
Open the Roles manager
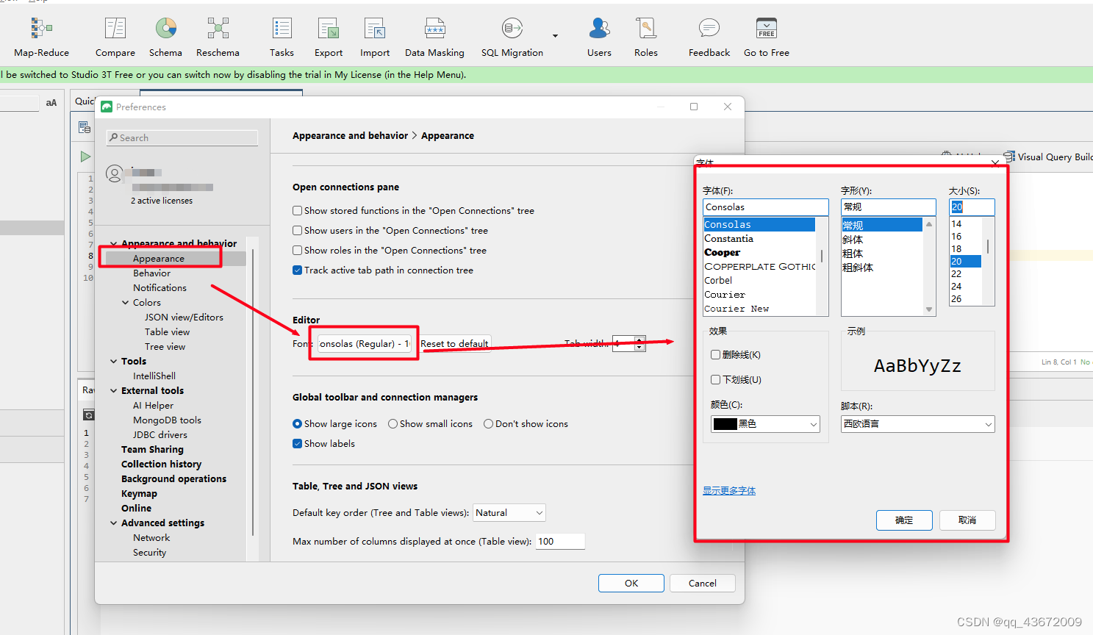[646, 37]
